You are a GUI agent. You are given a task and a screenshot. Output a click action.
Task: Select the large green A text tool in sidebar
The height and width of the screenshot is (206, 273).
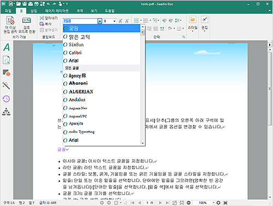(x=7, y=47)
